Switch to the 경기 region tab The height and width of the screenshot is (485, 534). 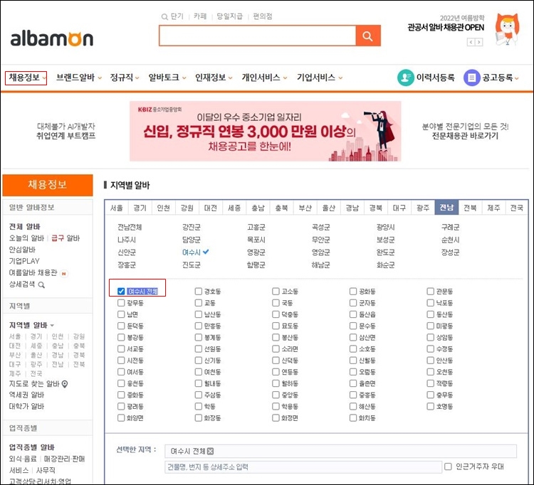pyautogui.click(x=140, y=208)
